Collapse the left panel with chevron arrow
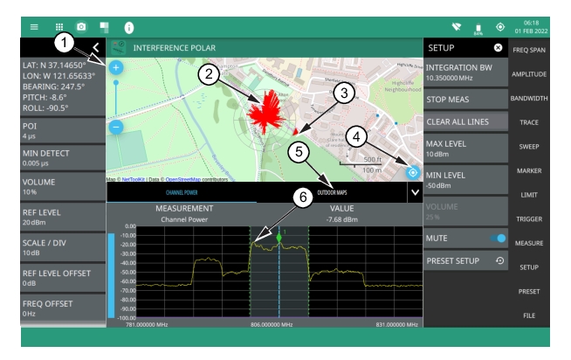This screenshot has height=360, width=571. pos(96,48)
